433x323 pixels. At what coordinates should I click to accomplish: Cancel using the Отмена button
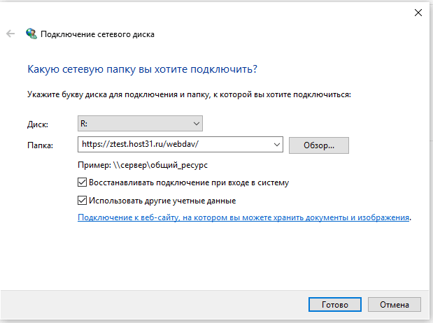tap(394, 304)
